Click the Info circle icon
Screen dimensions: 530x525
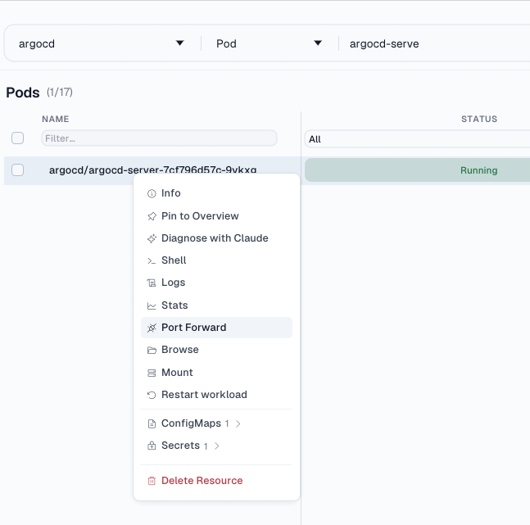pyautogui.click(x=152, y=193)
